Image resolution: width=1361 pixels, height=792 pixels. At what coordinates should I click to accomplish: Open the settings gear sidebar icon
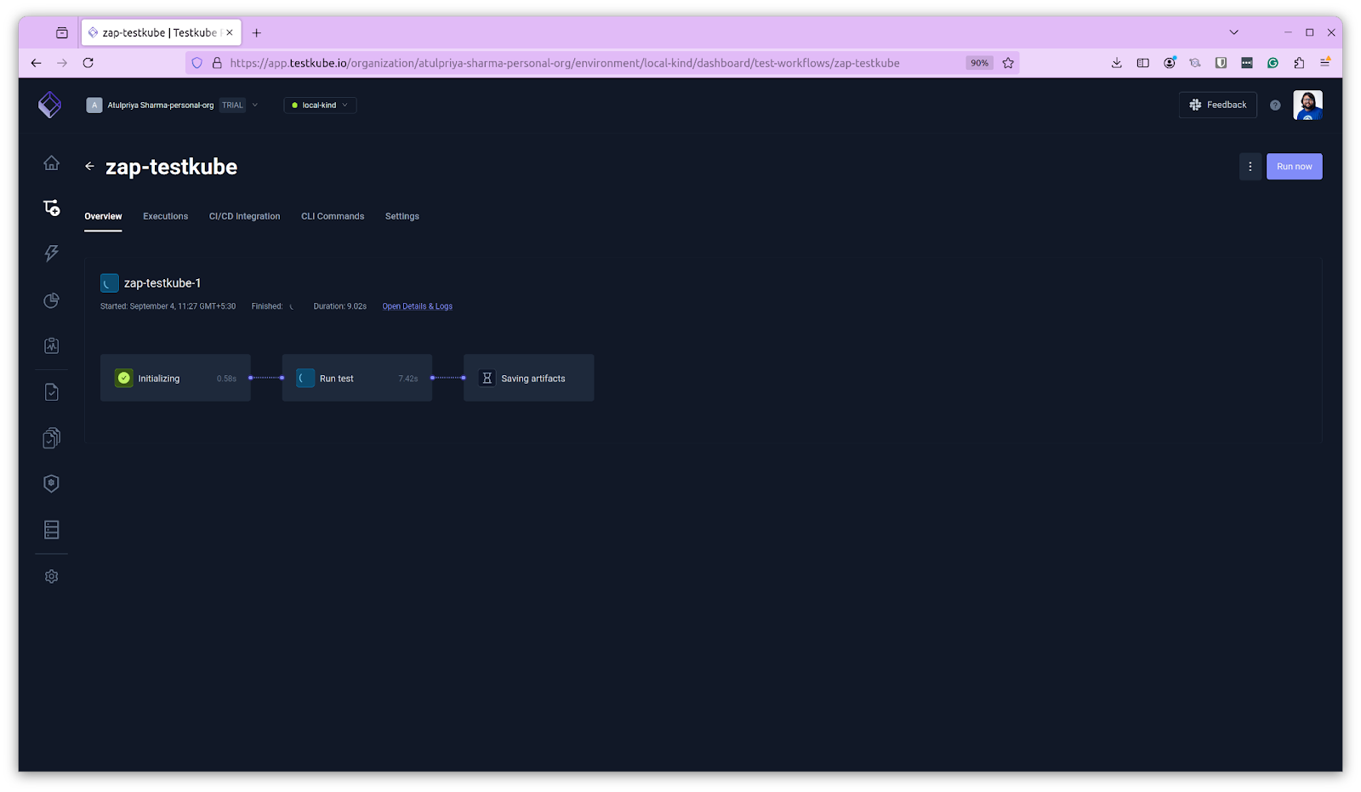tap(52, 577)
